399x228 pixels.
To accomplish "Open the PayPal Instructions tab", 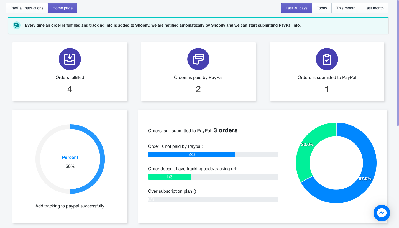I will coord(27,8).
